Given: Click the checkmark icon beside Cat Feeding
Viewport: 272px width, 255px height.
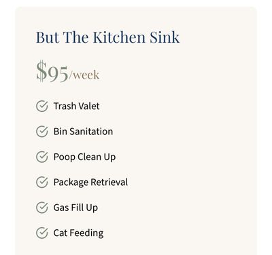Looking at the screenshot, I should tap(42, 233).
